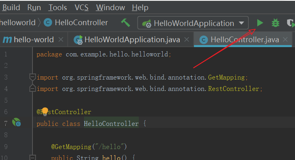This screenshot has height=160, width=295.
Task: Click the yellow intention light bulb
Action: [x=45, y=111]
